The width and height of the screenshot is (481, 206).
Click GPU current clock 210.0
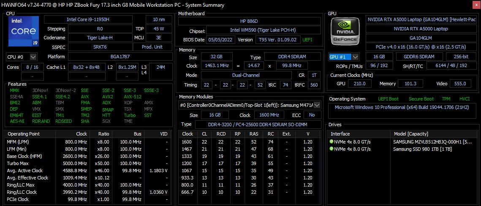pyautogui.click(x=360, y=84)
